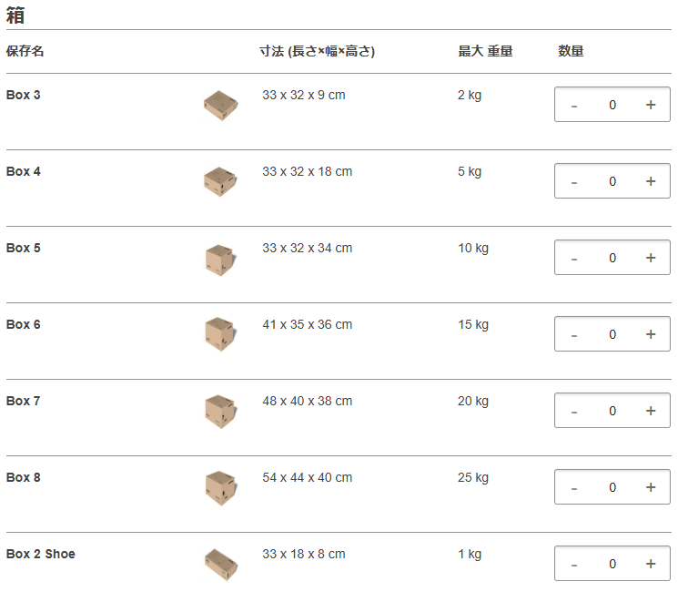678x602 pixels.
Task: Increase Box 3 quantity with plus
Action: (651, 105)
